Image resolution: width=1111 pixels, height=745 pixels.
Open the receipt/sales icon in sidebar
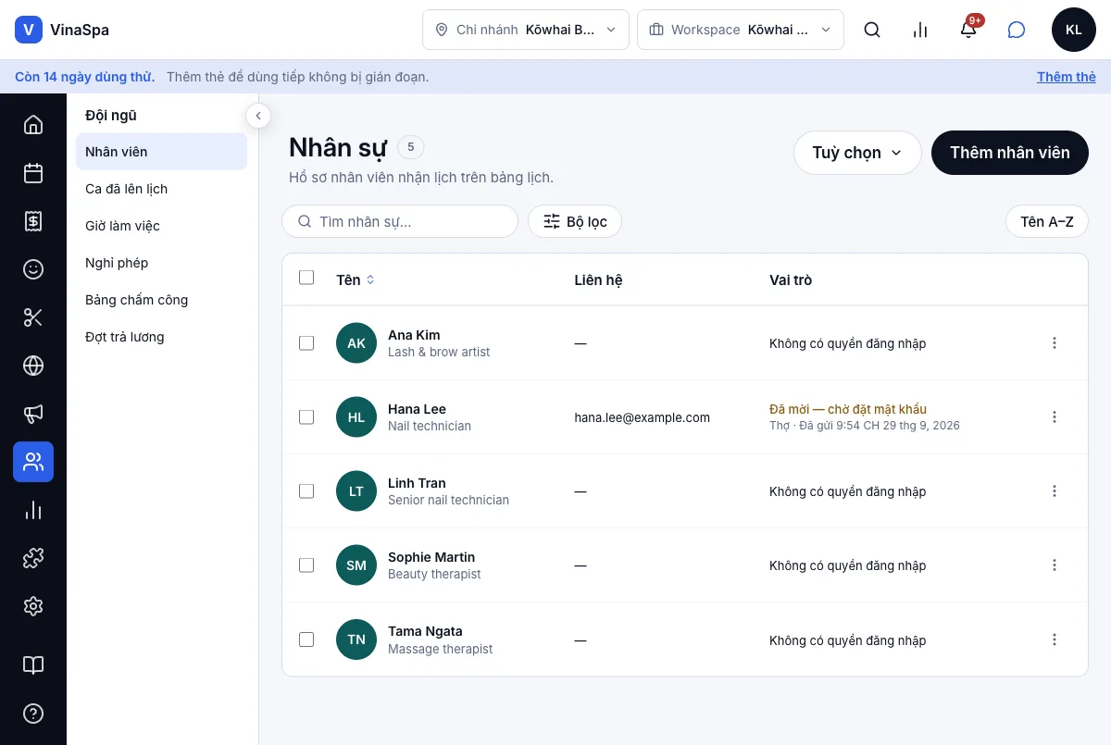click(33, 221)
